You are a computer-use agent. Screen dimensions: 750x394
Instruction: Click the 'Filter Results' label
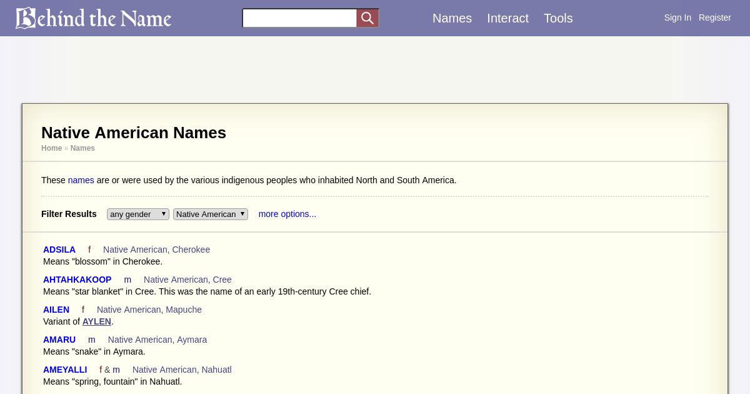point(69,214)
